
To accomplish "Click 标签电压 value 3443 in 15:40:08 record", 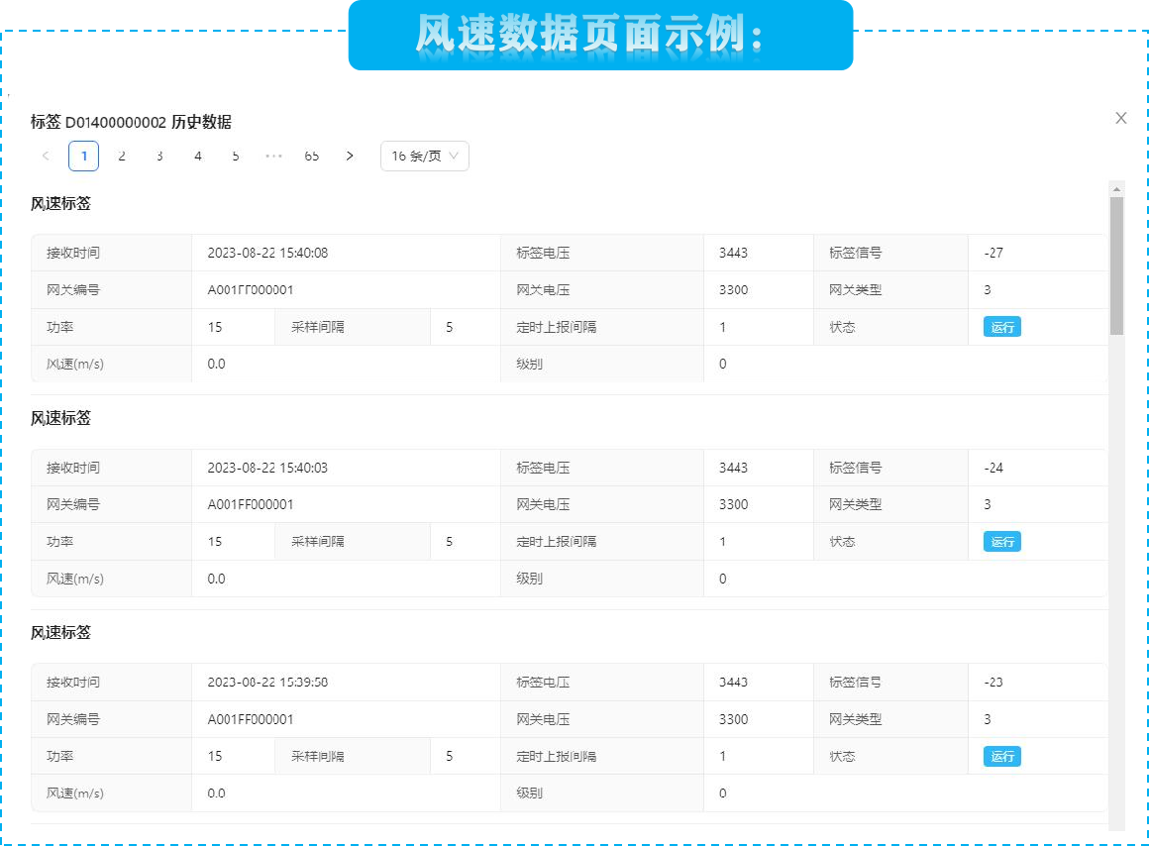I will click(733, 253).
